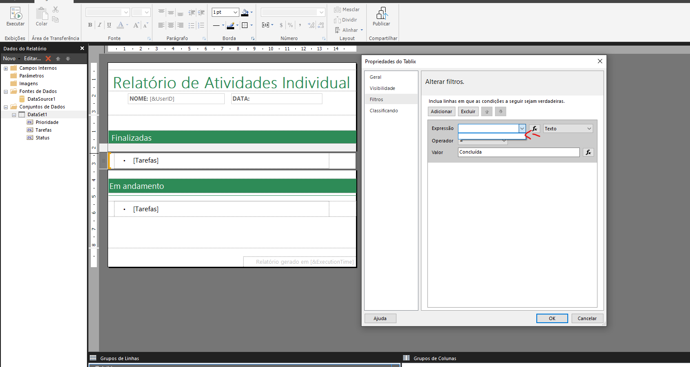
Task: Click the increase decimal places icon
Action: click(311, 25)
